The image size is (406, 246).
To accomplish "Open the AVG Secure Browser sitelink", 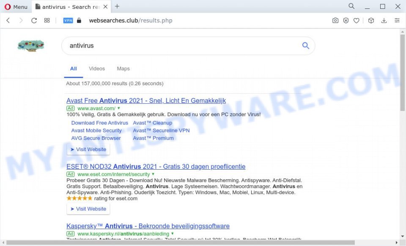I will point(96,138).
